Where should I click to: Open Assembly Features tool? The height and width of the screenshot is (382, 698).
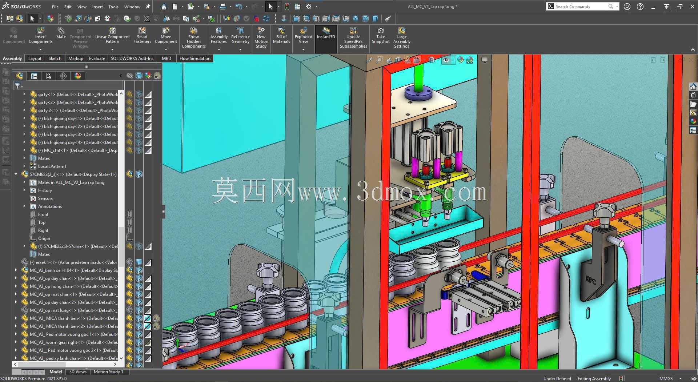click(219, 35)
